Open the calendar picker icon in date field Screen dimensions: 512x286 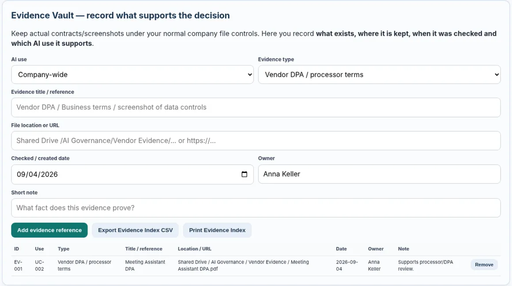tap(244, 174)
